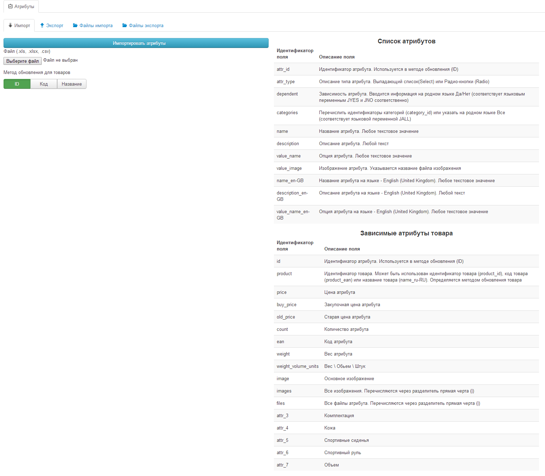545x476 pixels.
Task: Click the Экспорт upload arrow icon
Action: pos(42,25)
